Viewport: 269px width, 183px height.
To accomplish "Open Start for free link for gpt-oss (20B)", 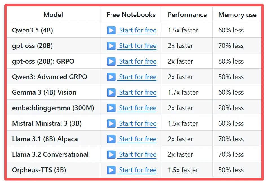I will (137, 46).
